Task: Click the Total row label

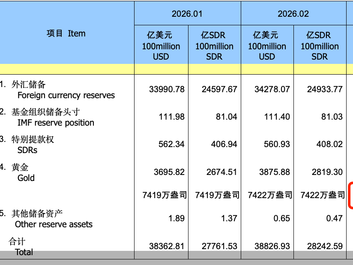Action: (24, 252)
